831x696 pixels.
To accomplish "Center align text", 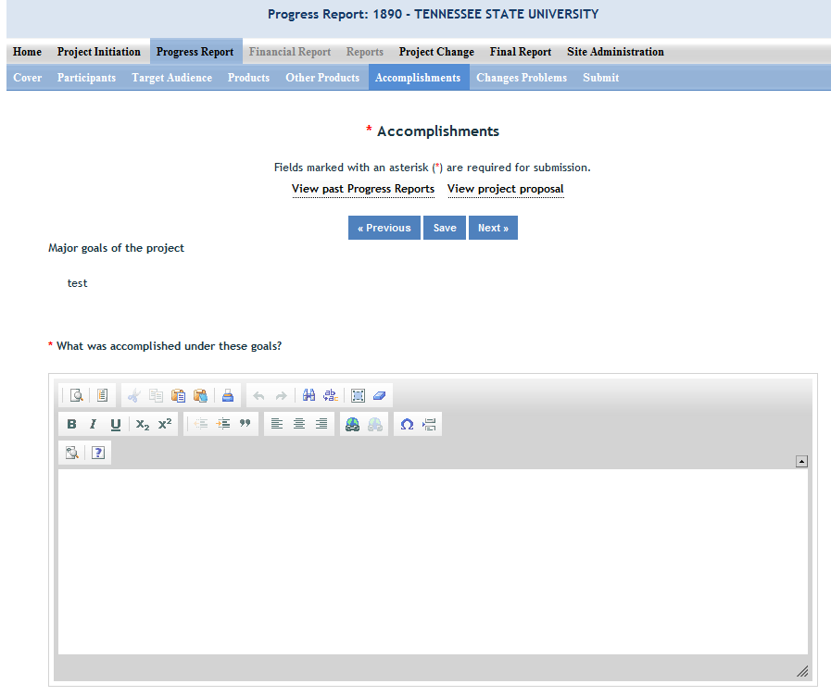I will pos(299,424).
